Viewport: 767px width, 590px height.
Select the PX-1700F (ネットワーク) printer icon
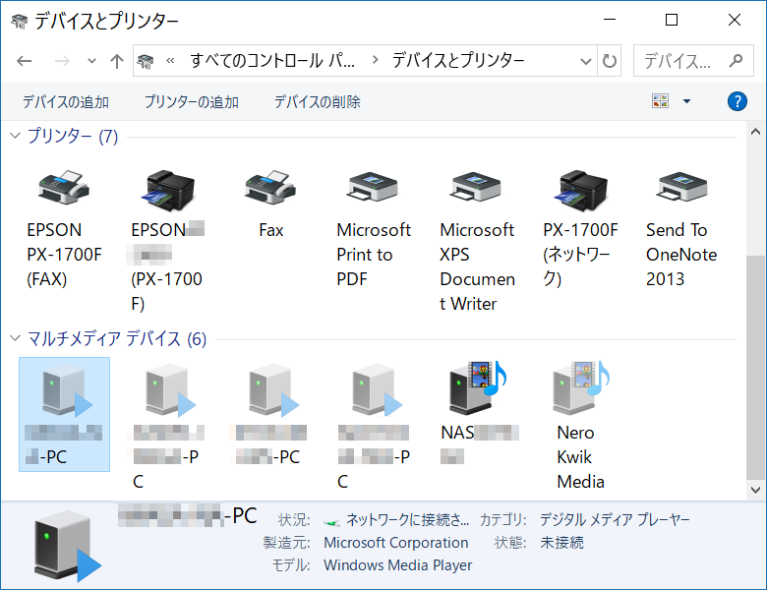click(x=580, y=191)
